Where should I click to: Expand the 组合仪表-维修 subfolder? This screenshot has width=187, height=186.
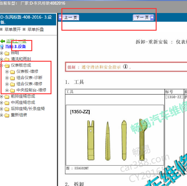pos(7,84)
